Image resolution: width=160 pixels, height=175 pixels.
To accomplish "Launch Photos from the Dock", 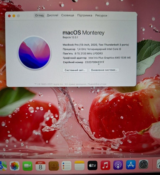I will (x=15, y=166).
